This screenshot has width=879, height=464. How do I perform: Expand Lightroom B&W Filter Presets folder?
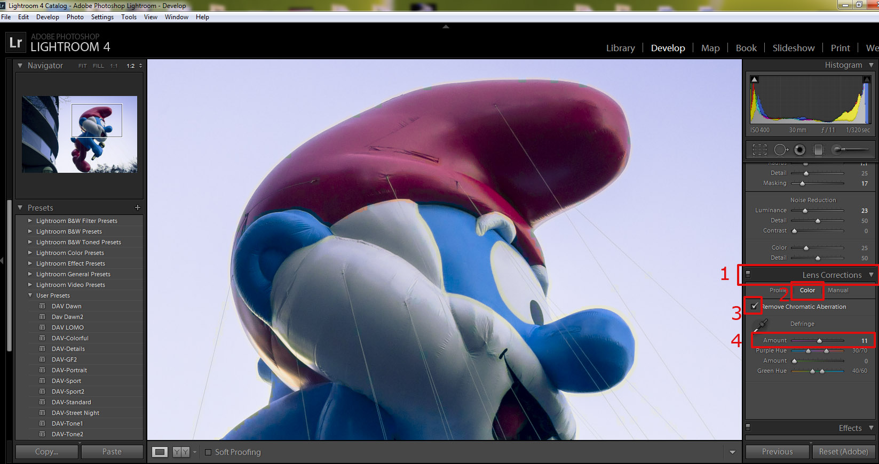pos(30,221)
